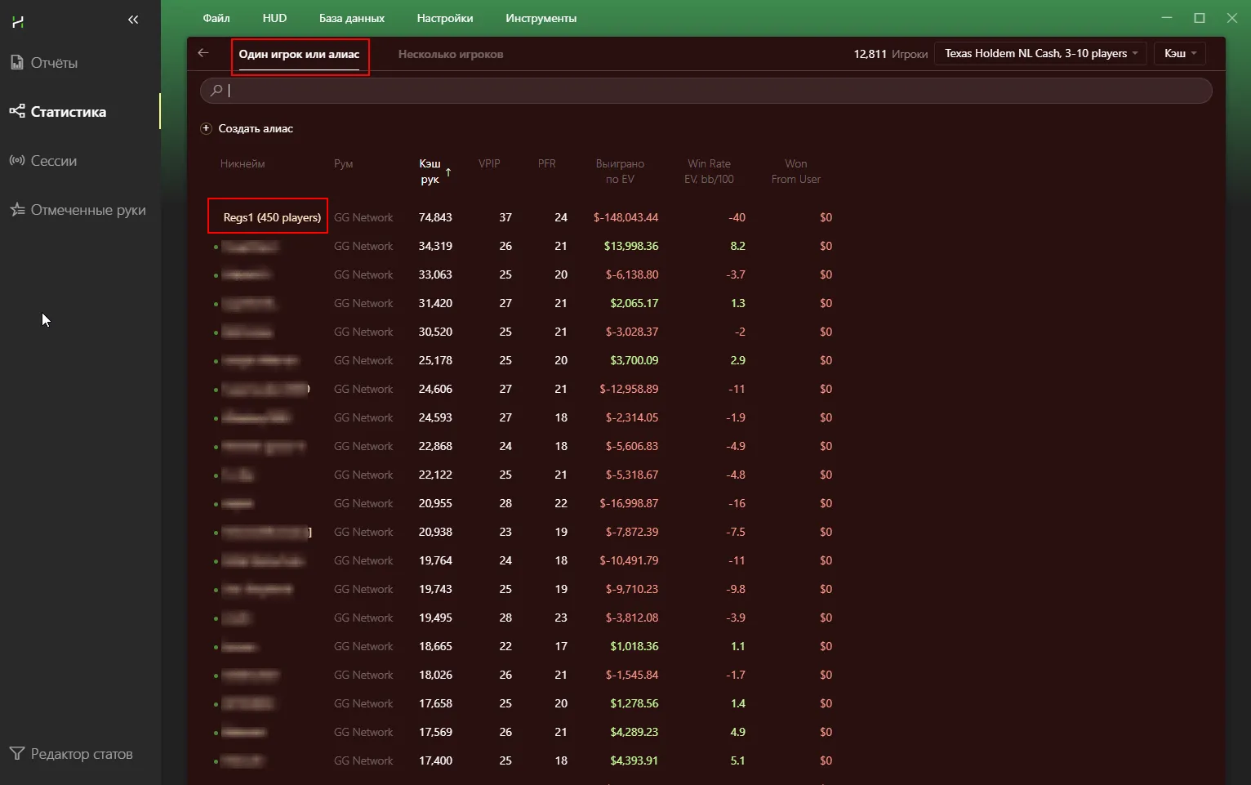Click the $13,998.36 winnings value
The width and height of the screenshot is (1251, 785).
pyautogui.click(x=631, y=246)
